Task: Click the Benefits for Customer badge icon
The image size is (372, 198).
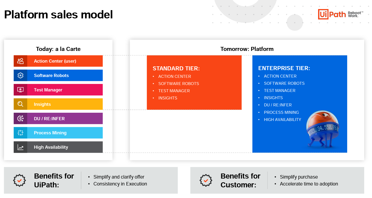Action: pyautogui.click(x=206, y=180)
